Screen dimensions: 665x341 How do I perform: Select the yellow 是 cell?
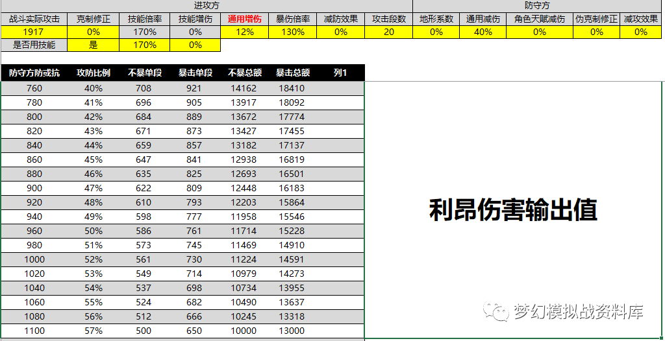coord(94,45)
